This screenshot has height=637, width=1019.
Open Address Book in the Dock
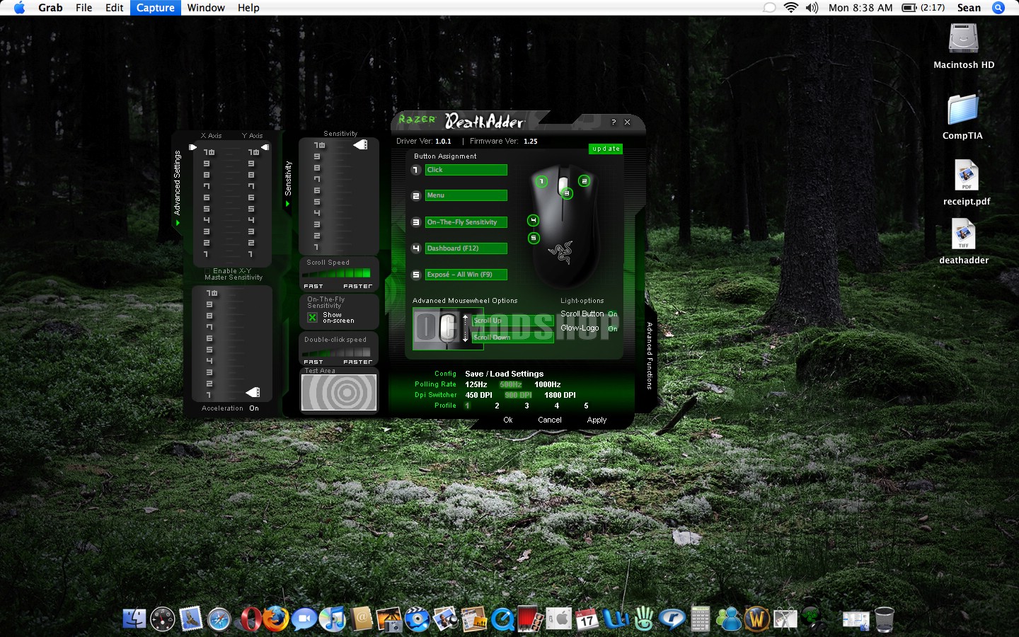pos(361,619)
